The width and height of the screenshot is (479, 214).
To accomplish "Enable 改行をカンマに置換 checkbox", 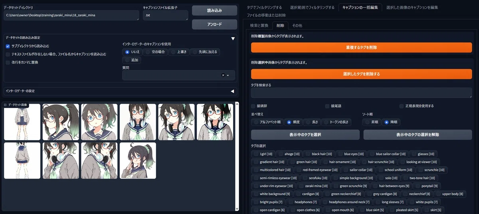I will [x=8, y=62].
